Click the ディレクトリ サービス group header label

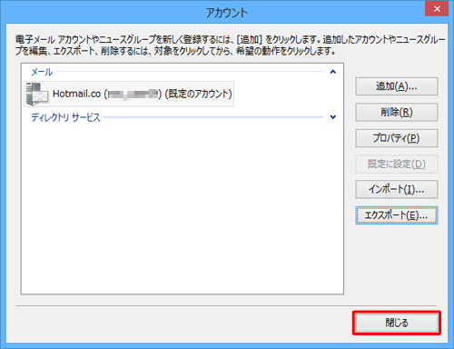tap(65, 117)
